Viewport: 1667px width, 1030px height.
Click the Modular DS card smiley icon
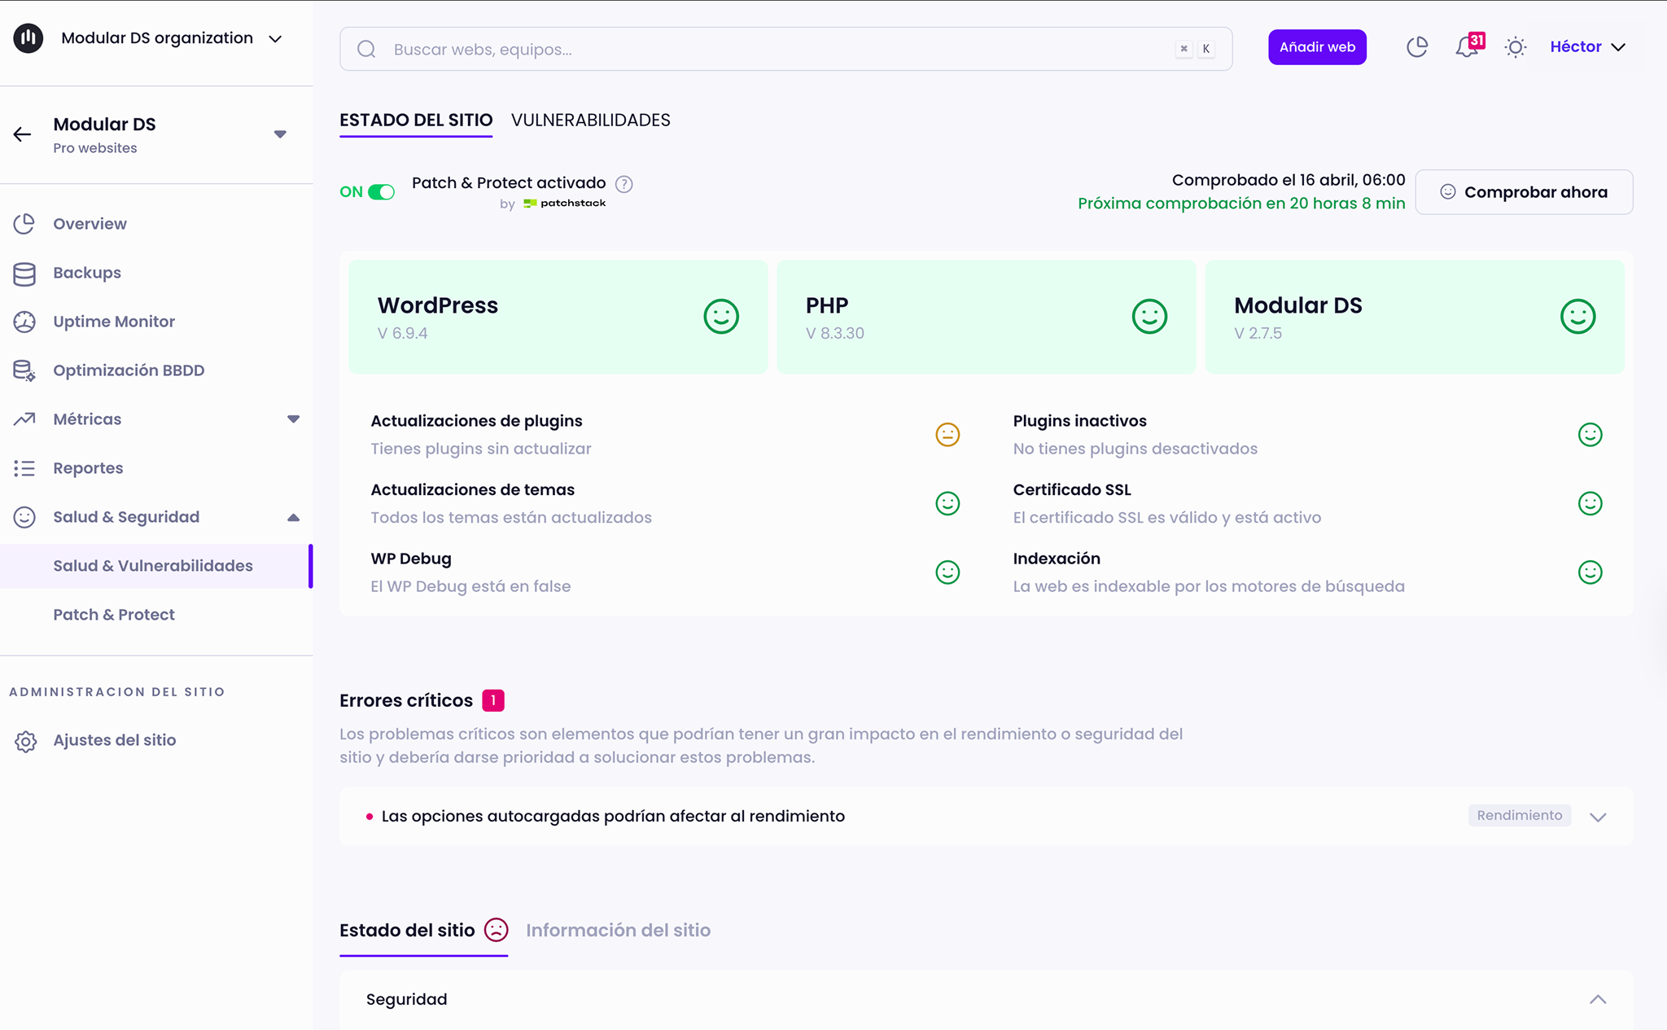pos(1577,317)
